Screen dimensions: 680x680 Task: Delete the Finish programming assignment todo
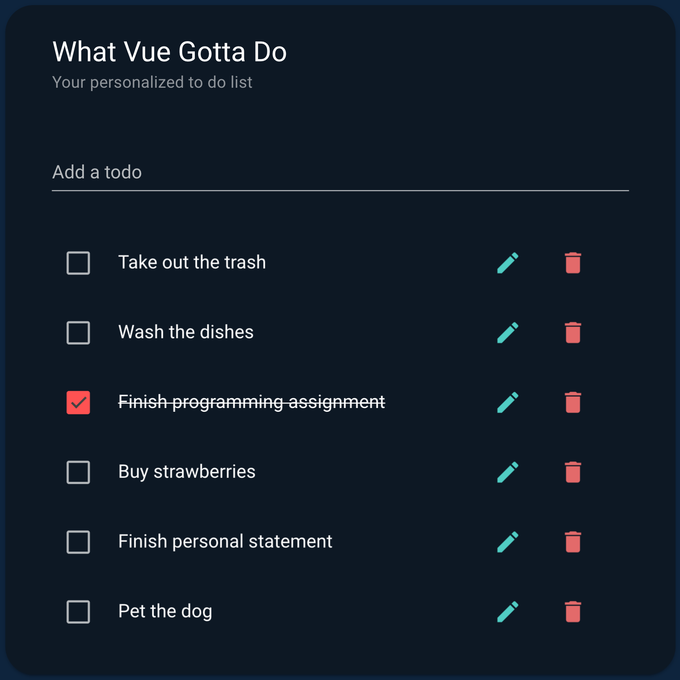pos(573,402)
